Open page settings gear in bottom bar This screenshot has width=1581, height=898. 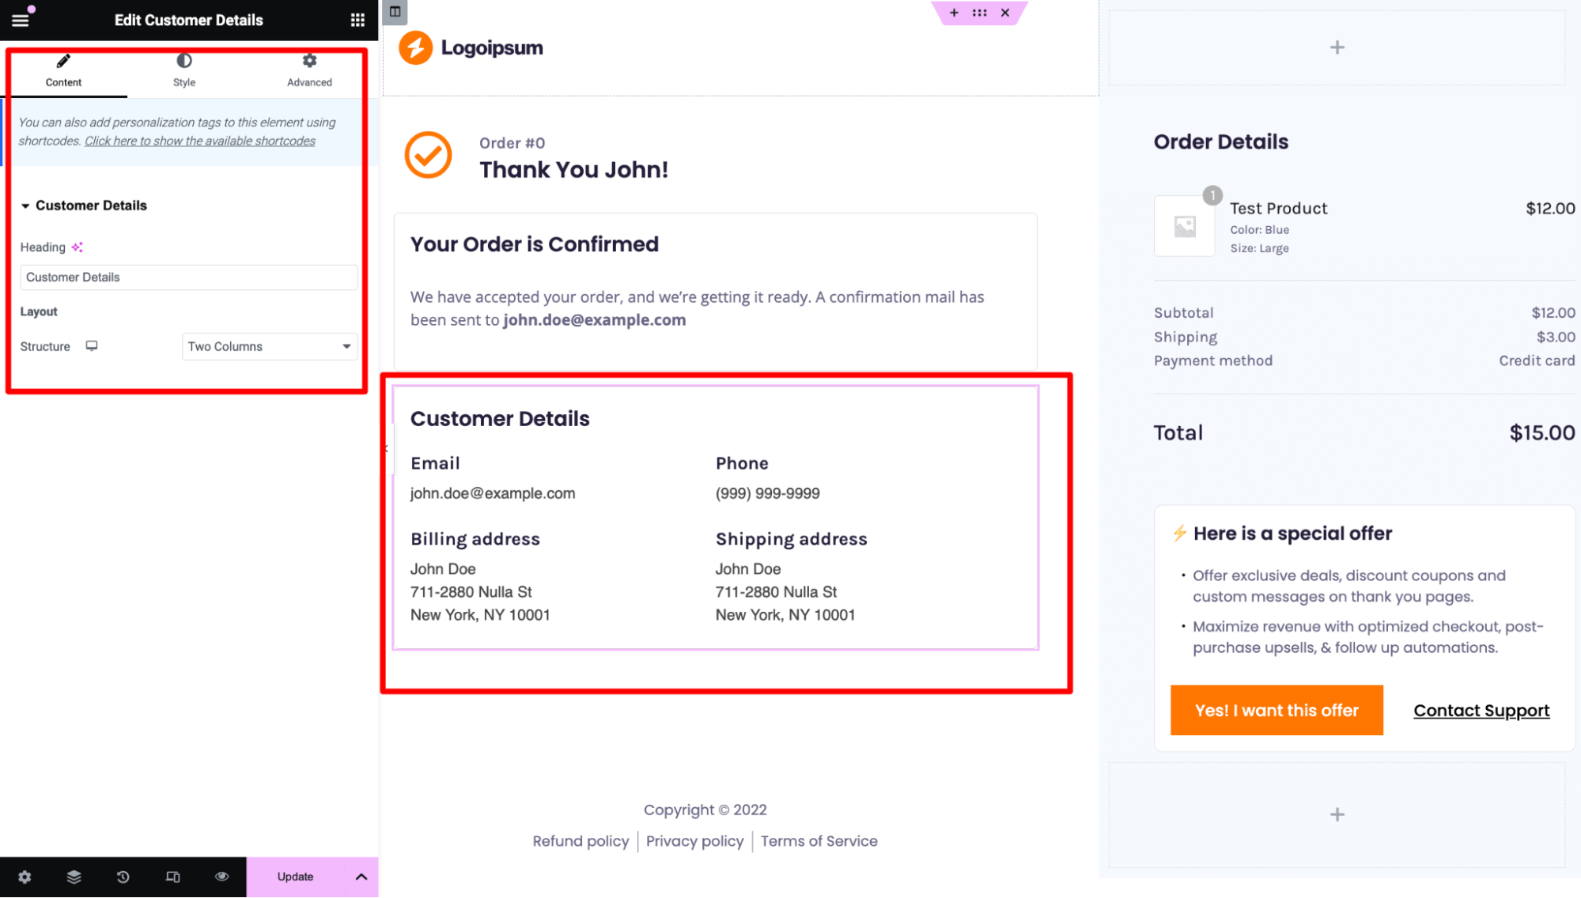25,877
